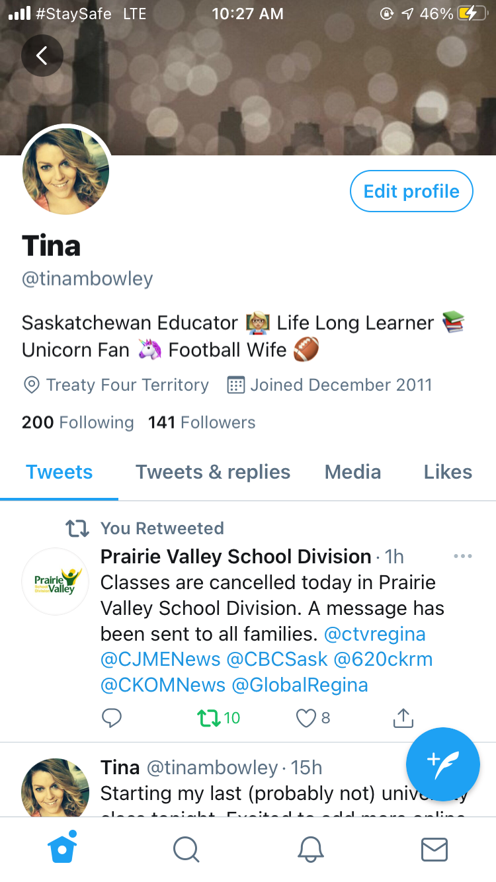The image size is (496, 882).
Task: Open the 141 Followers list
Action: pyautogui.click(x=202, y=422)
